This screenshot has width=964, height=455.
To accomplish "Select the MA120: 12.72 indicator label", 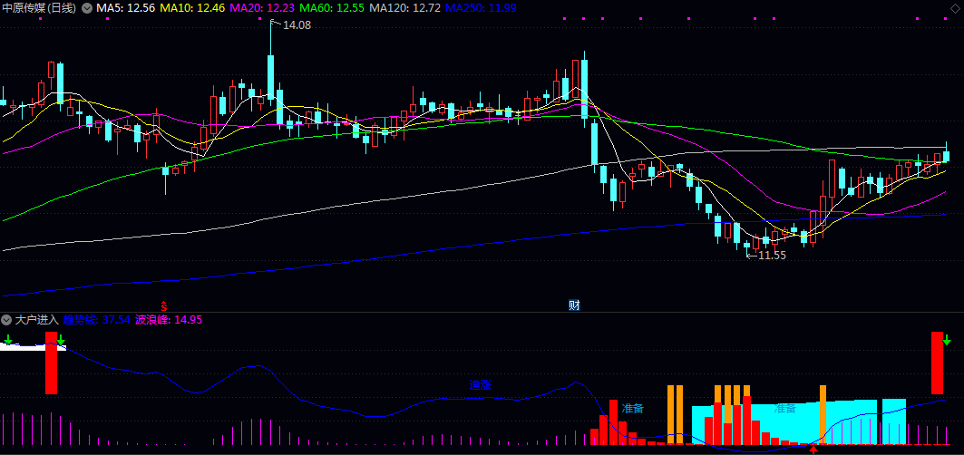I will (405, 8).
